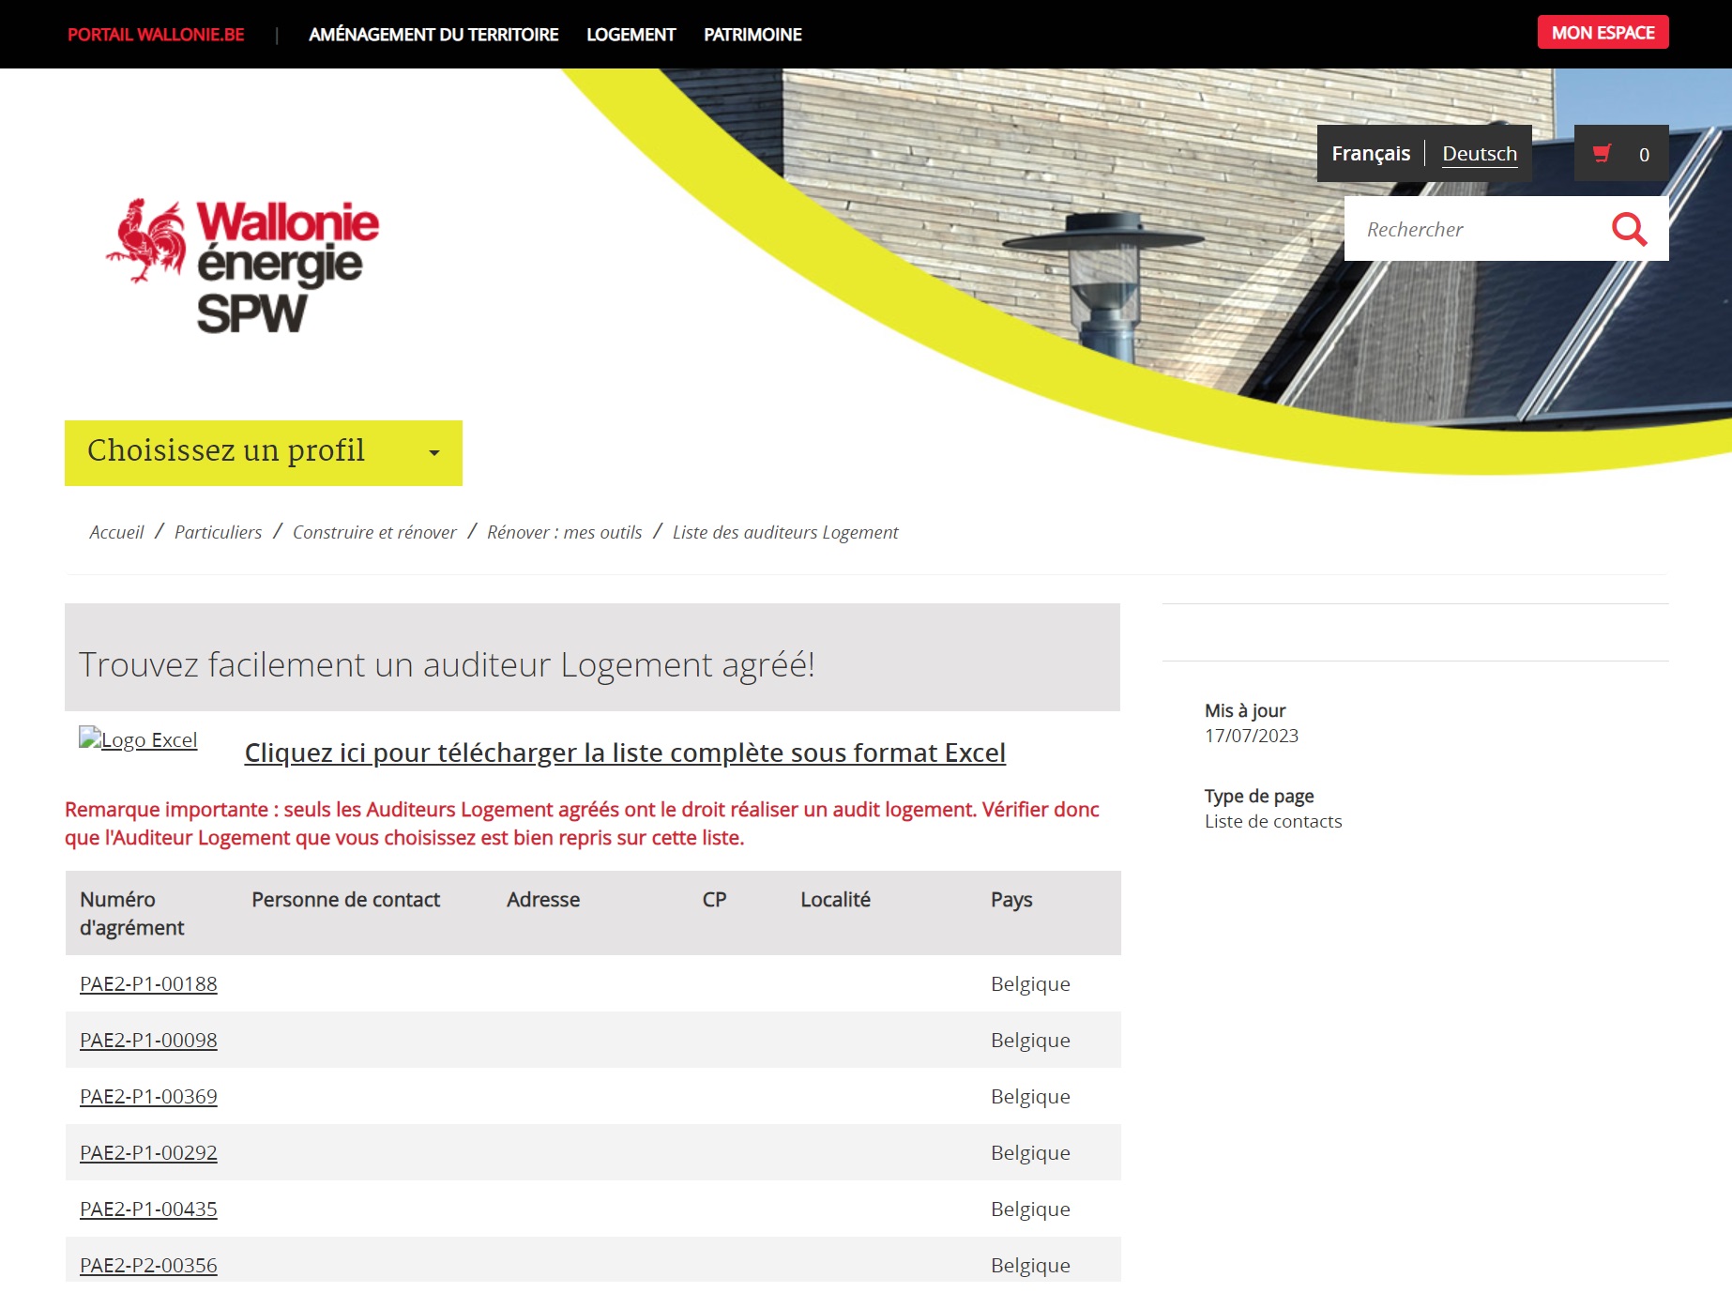The image size is (1732, 1308).
Task: Click the Liste de contacts page type
Action: click(1273, 821)
